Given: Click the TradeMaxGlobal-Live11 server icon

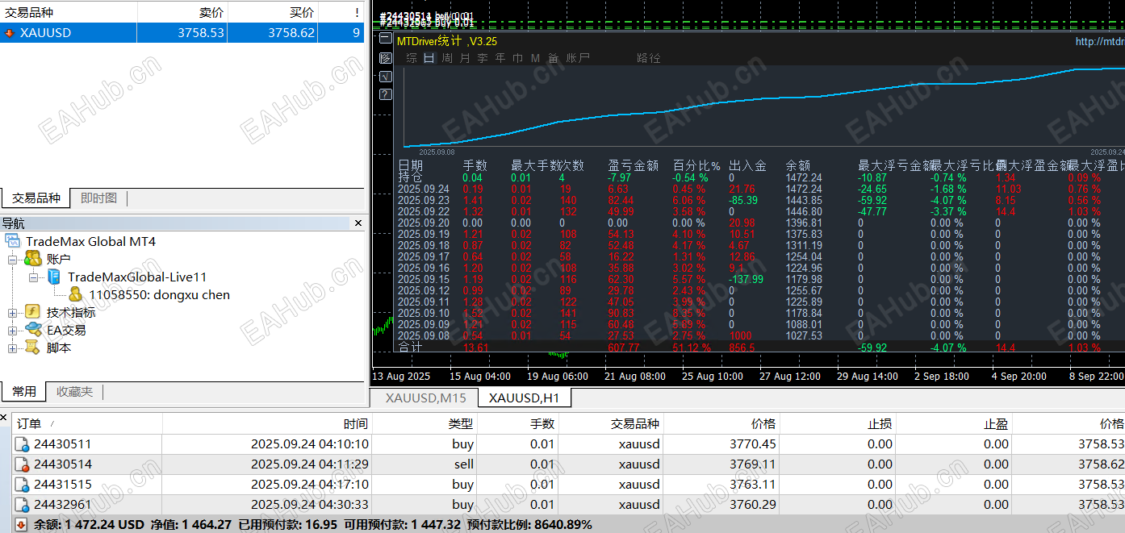Looking at the screenshot, I should point(54,277).
